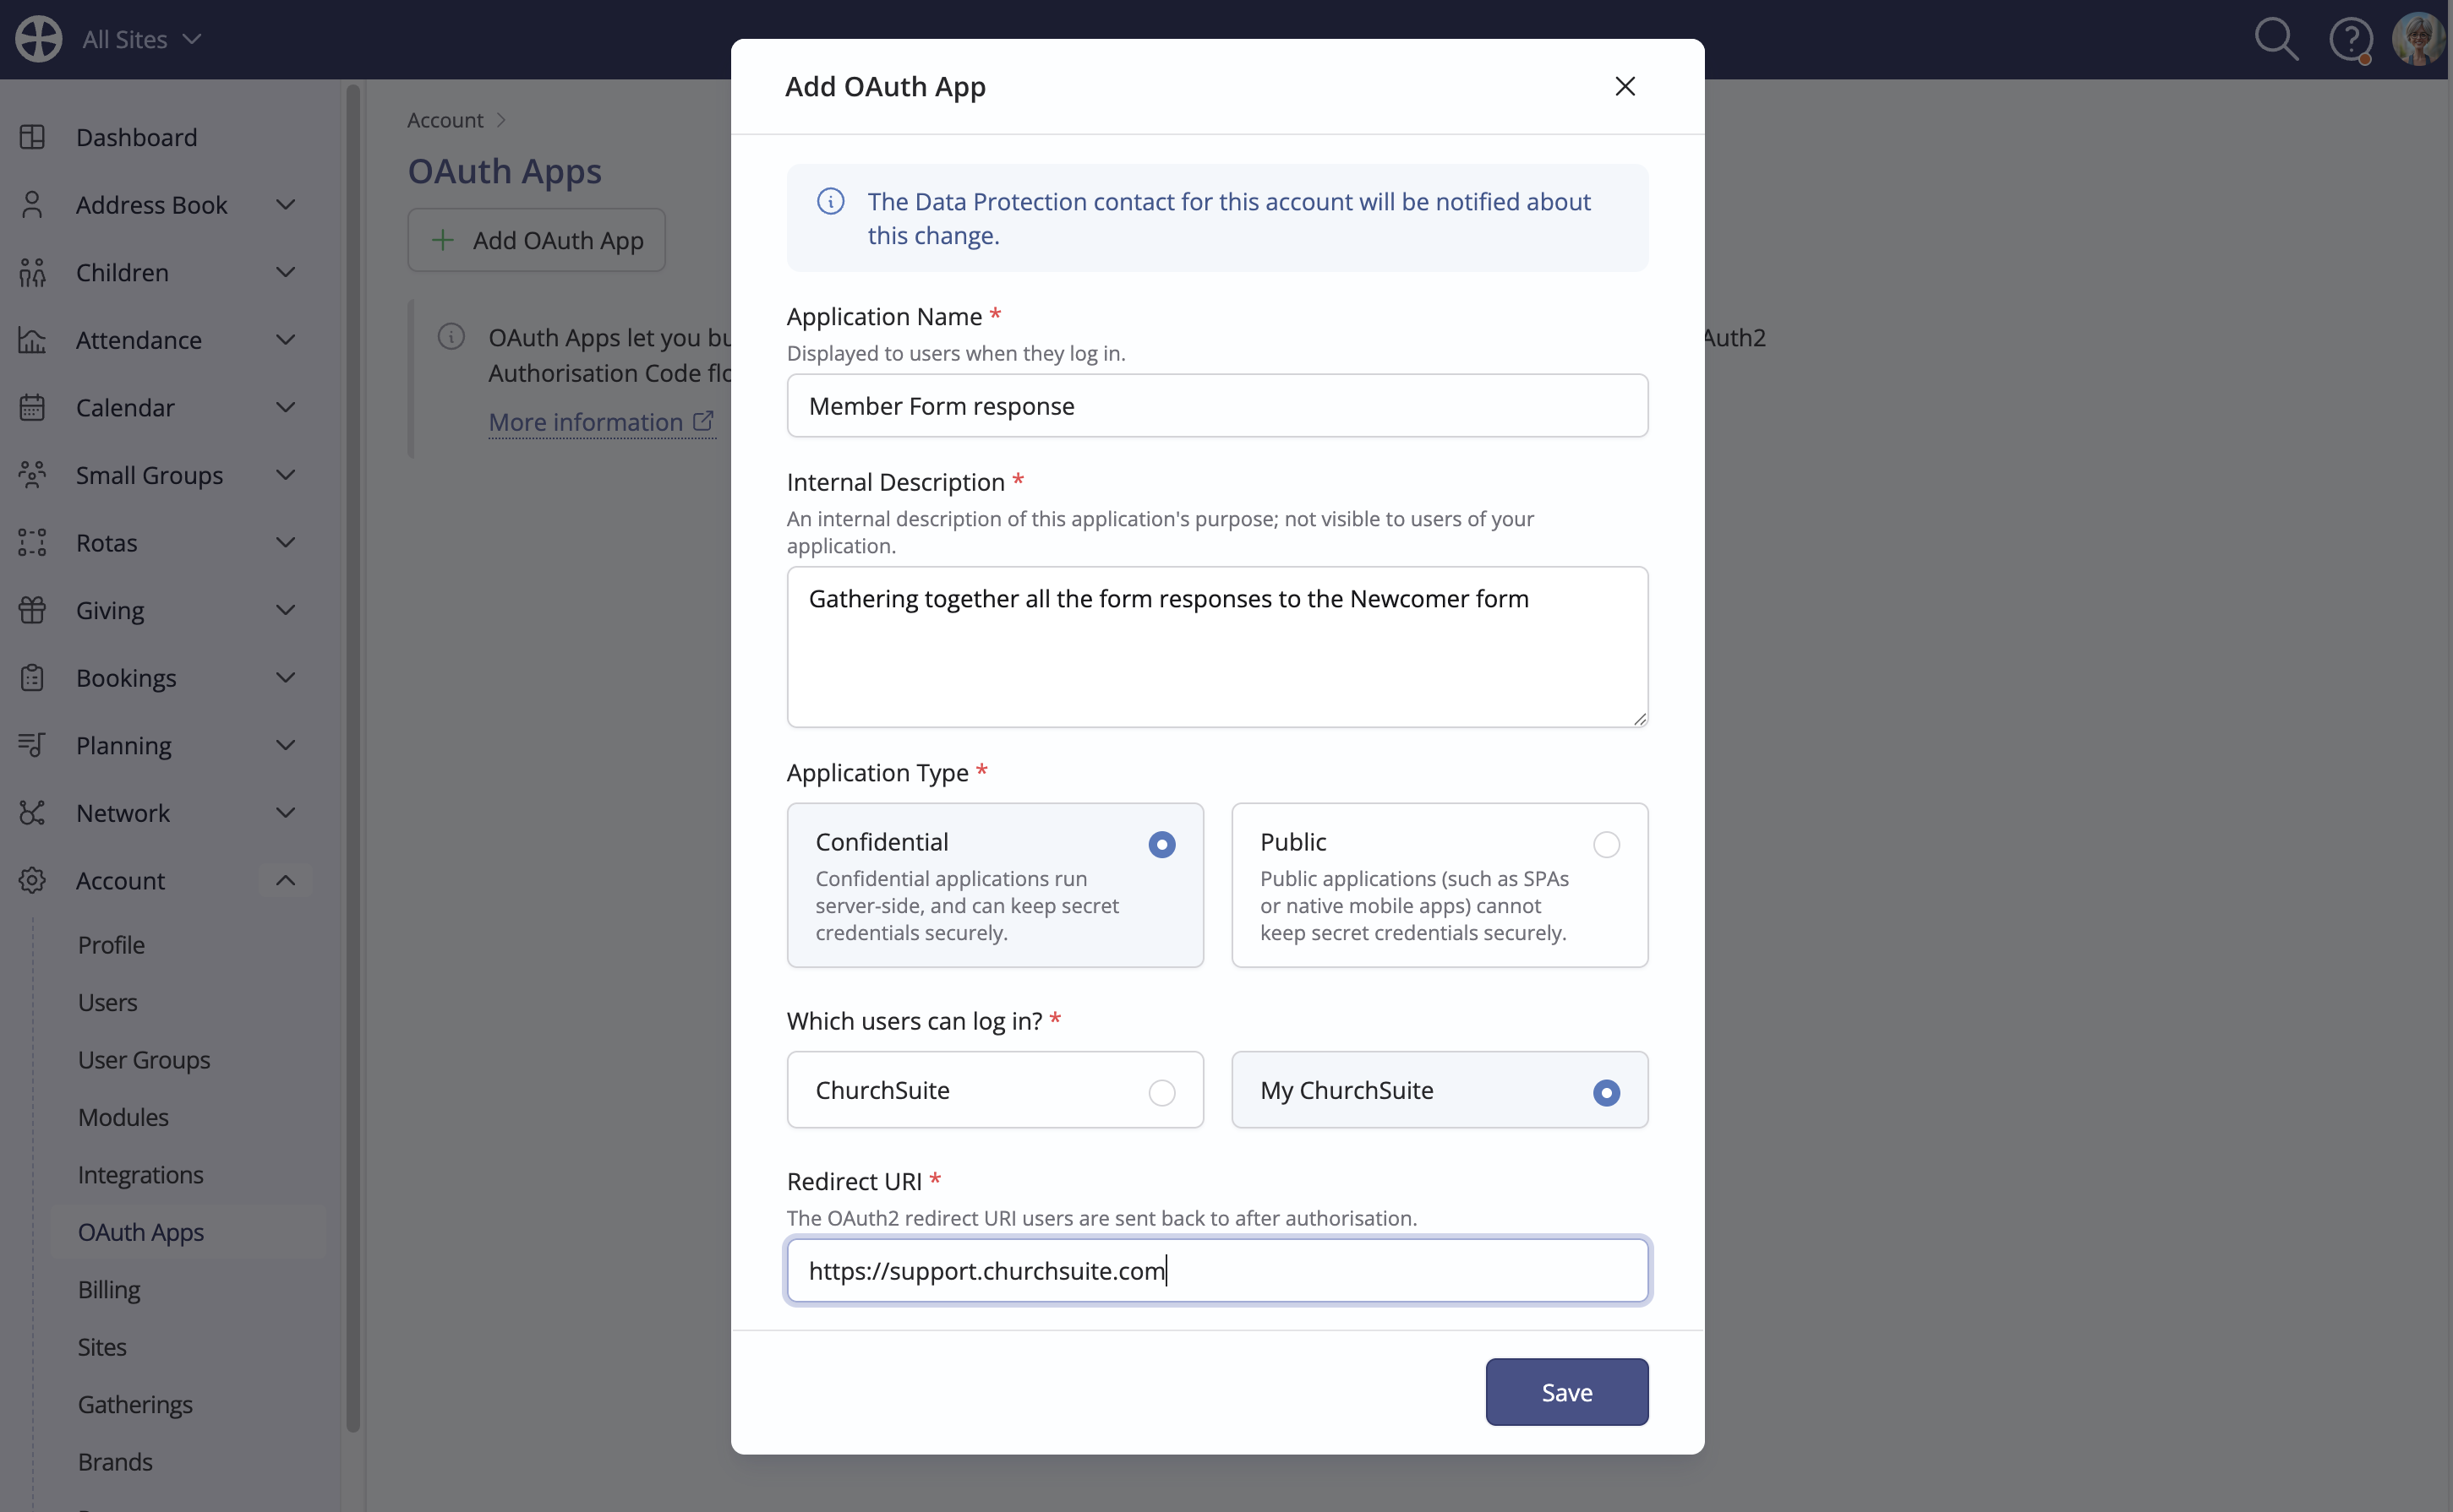
Task: Open the help question mark icon
Action: tap(2351, 40)
